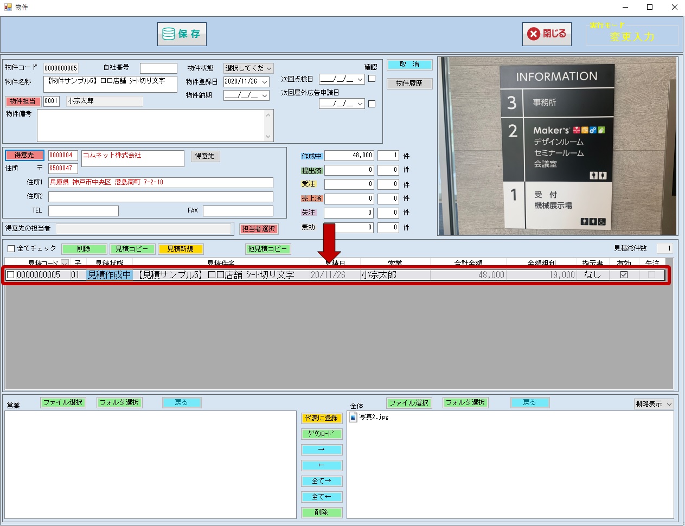685x526 pixels.
Task: Click the INFORMATION sign photo thumbnail
Action: click(557, 146)
